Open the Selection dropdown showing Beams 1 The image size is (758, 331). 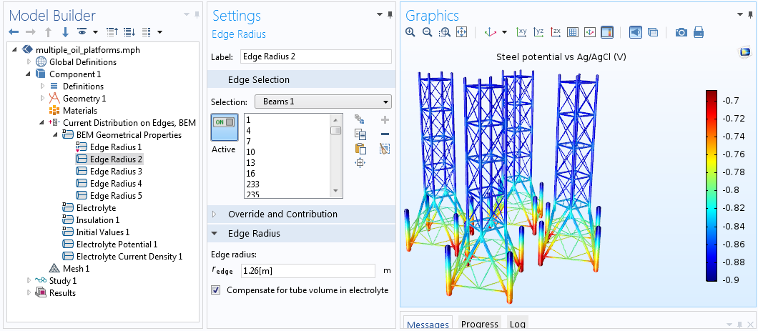[323, 102]
